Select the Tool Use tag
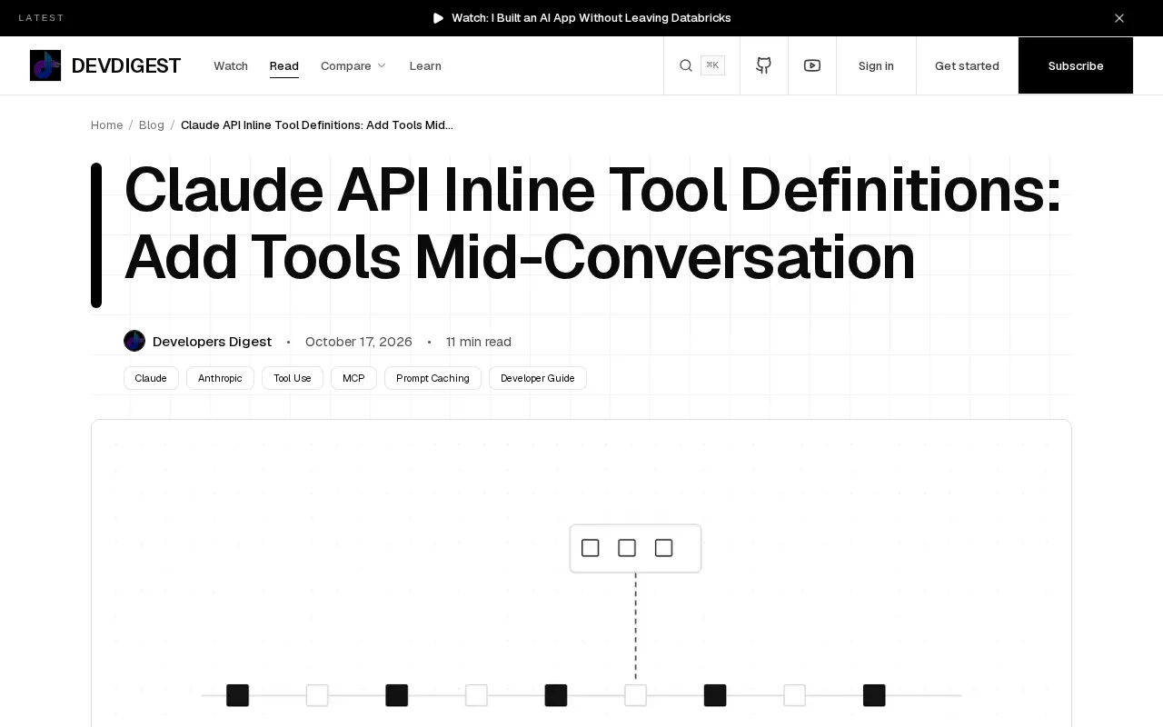Image resolution: width=1163 pixels, height=727 pixels. click(x=293, y=378)
